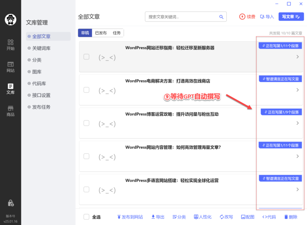Click 配图 image icon in bottom toolbar
Image resolution: width=307 pixels, height=225 pixels.
[243, 217]
